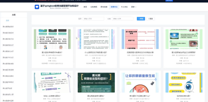Open thumbnail for 如何预防青光眼
Image resolution: width=208 pixels, height=102 pixels.
184,83
